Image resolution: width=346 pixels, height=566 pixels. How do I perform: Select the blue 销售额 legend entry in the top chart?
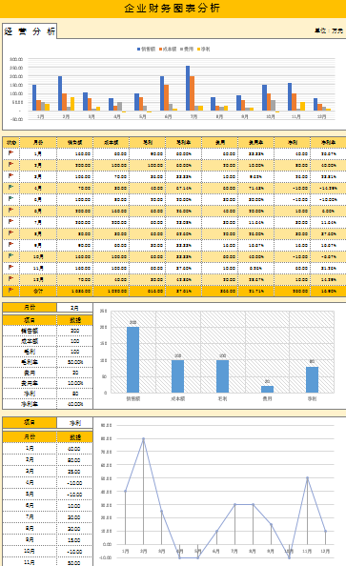click(146, 50)
